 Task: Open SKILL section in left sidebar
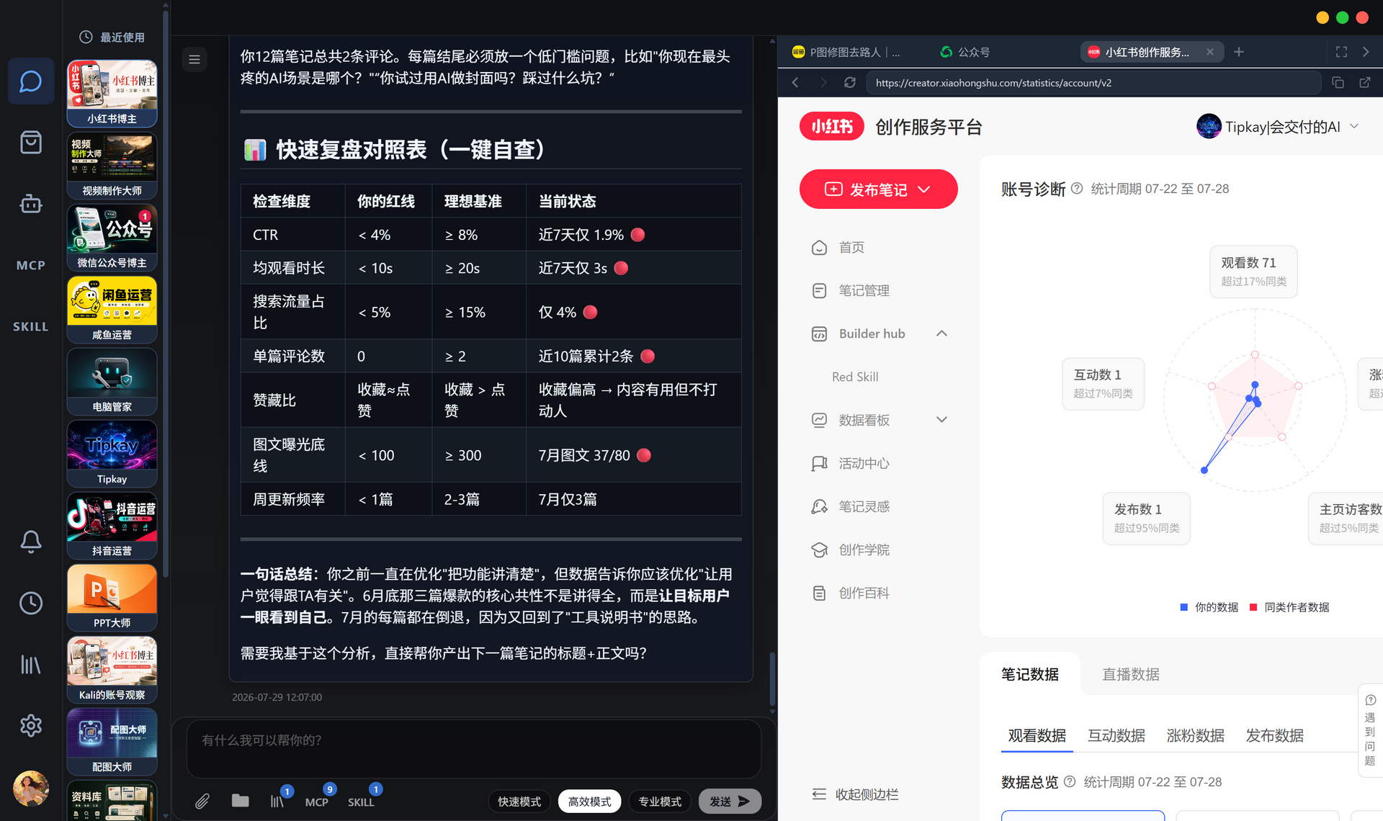pyautogui.click(x=30, y=326)
